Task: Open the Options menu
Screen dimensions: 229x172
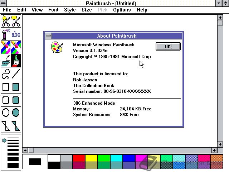Action: tap(122, 10)
